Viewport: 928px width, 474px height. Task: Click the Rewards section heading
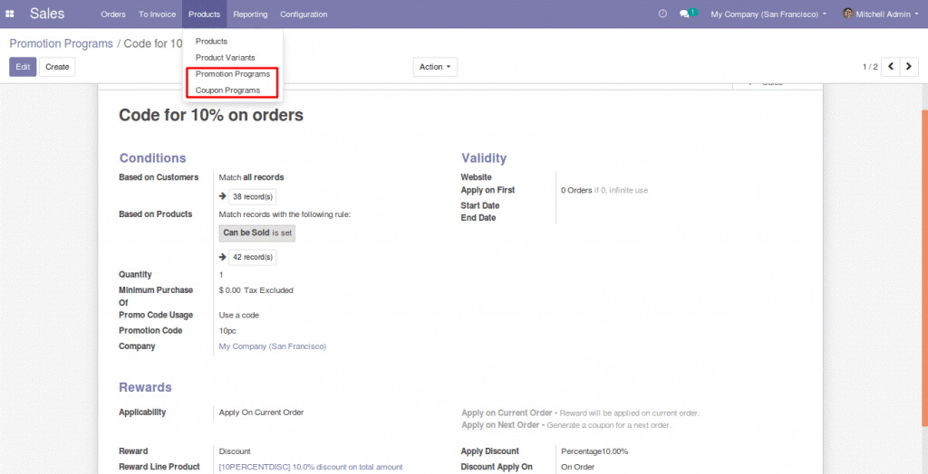point(146,388)
